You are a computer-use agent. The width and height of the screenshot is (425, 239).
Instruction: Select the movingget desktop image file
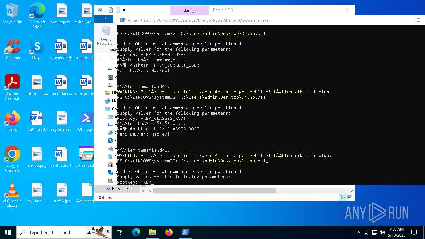(x=62, y=14)
